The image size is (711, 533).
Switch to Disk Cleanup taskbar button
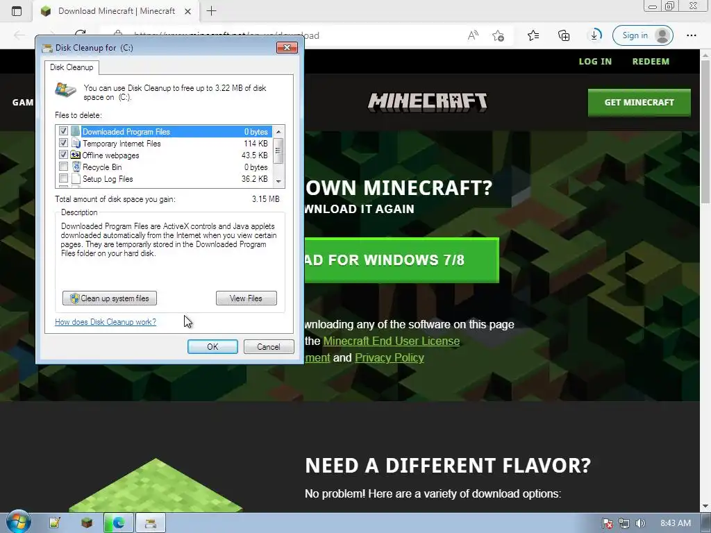click(x=151, y=523)
